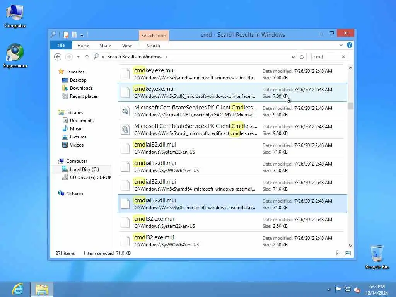Screen dimensions: 396x297
Task: Refresh the search results
Action: coord(302,57)
